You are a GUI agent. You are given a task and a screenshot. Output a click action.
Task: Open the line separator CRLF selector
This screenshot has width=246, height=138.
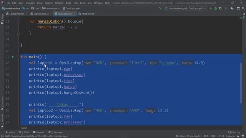tap(213, 136)
